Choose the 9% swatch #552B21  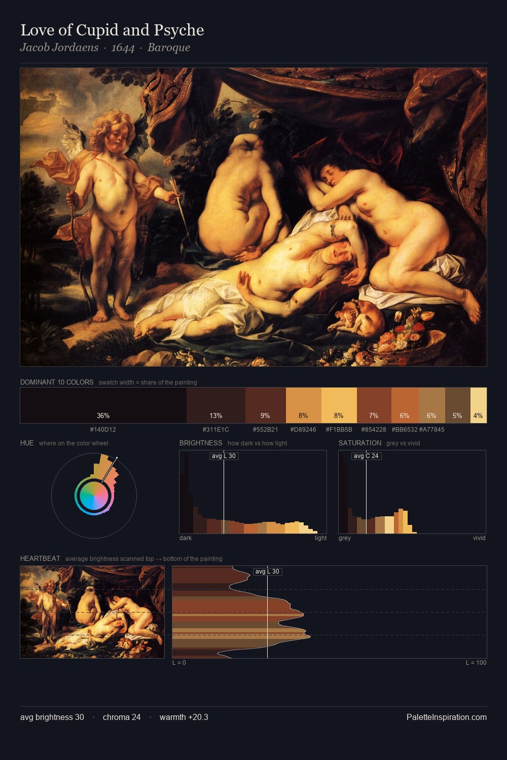[x=266, y=405]
